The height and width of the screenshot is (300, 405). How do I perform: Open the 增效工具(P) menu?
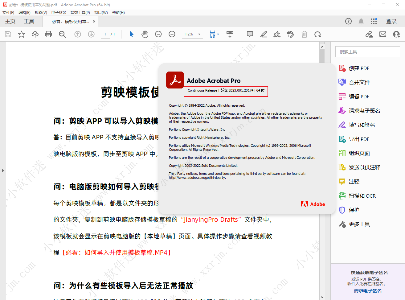(80, 13)
